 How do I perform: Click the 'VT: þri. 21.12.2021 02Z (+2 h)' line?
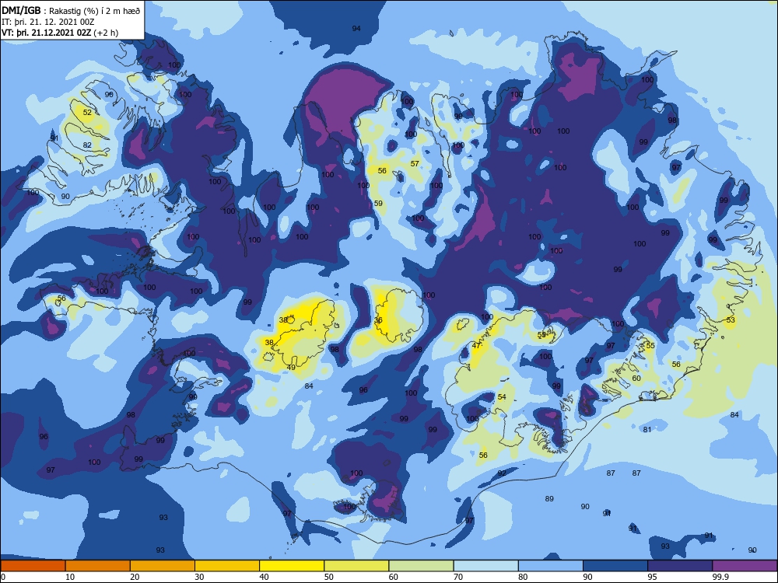(x=60, y=33)
